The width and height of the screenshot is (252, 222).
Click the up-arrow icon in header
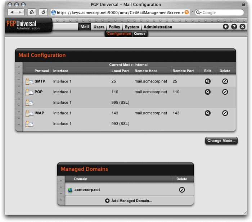[x=226, y=27]
